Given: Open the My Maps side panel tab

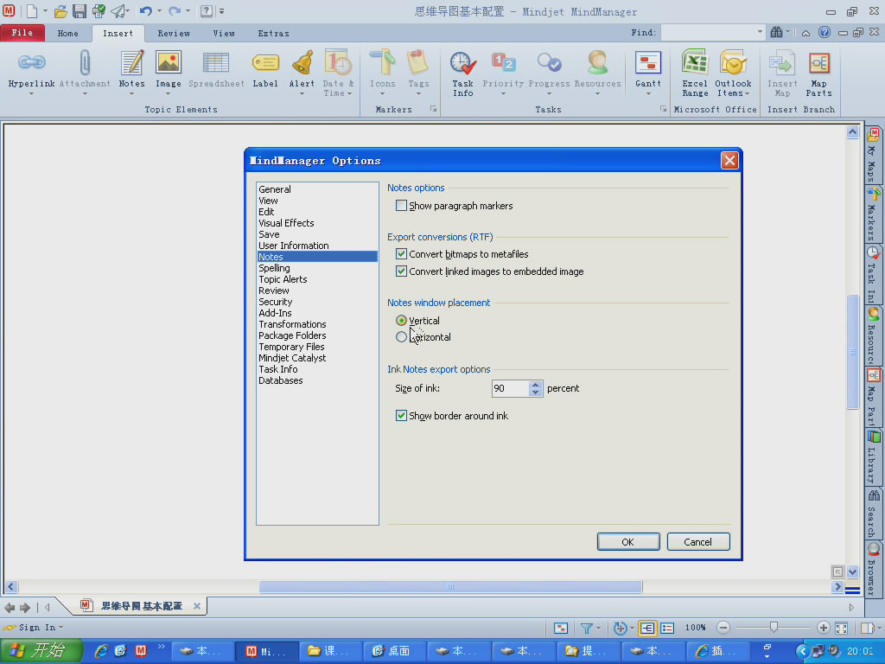Looking at the screenshot, I should pyautogui.click(x=873, y=155).
